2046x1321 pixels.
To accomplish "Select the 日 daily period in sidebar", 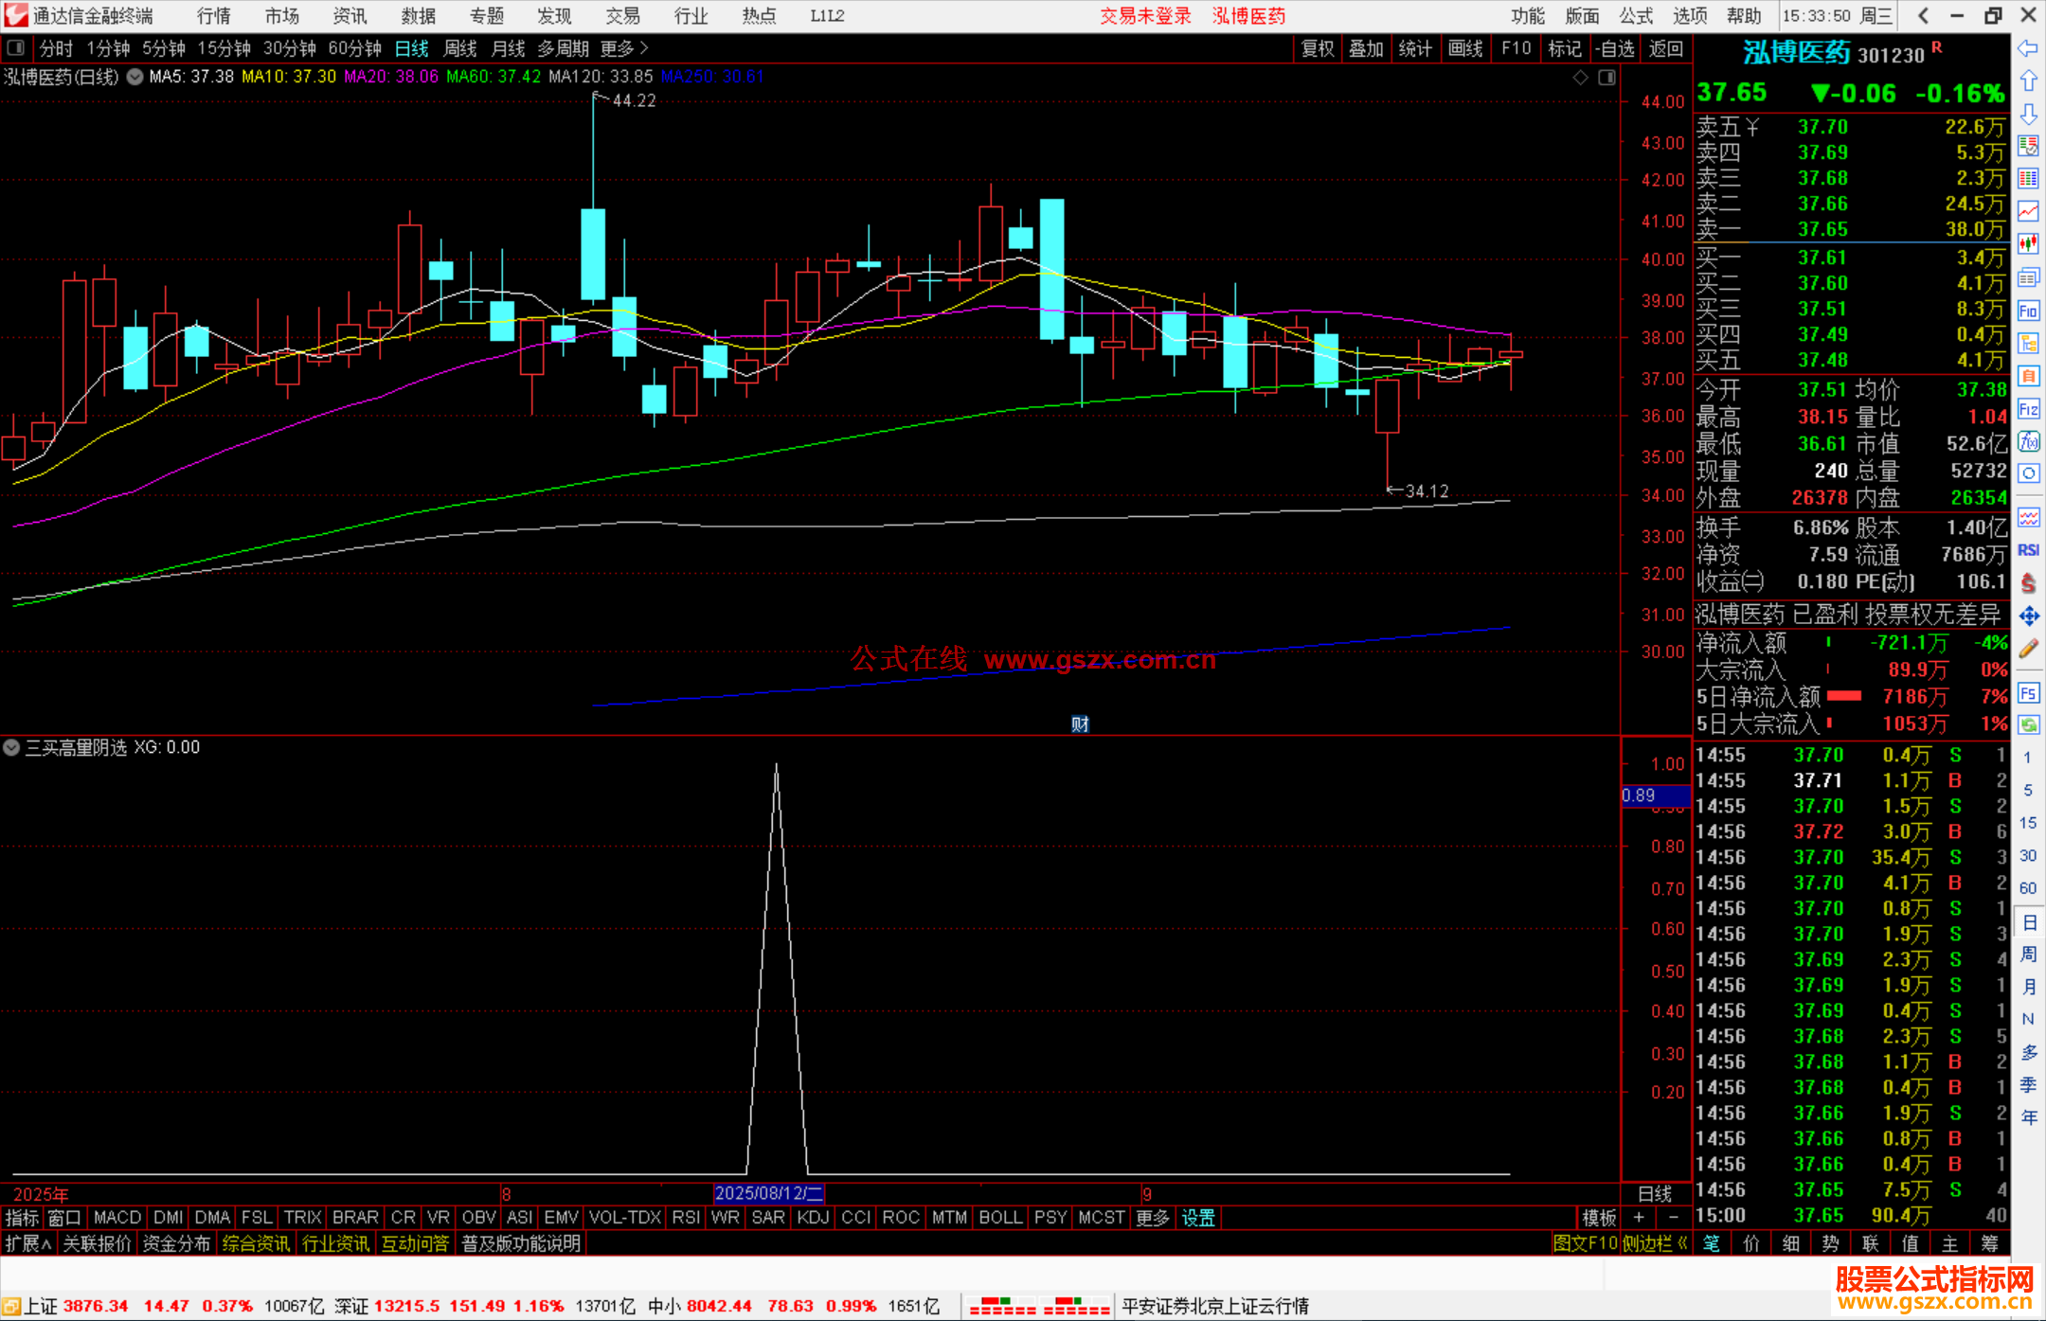I will (2029, 922).
